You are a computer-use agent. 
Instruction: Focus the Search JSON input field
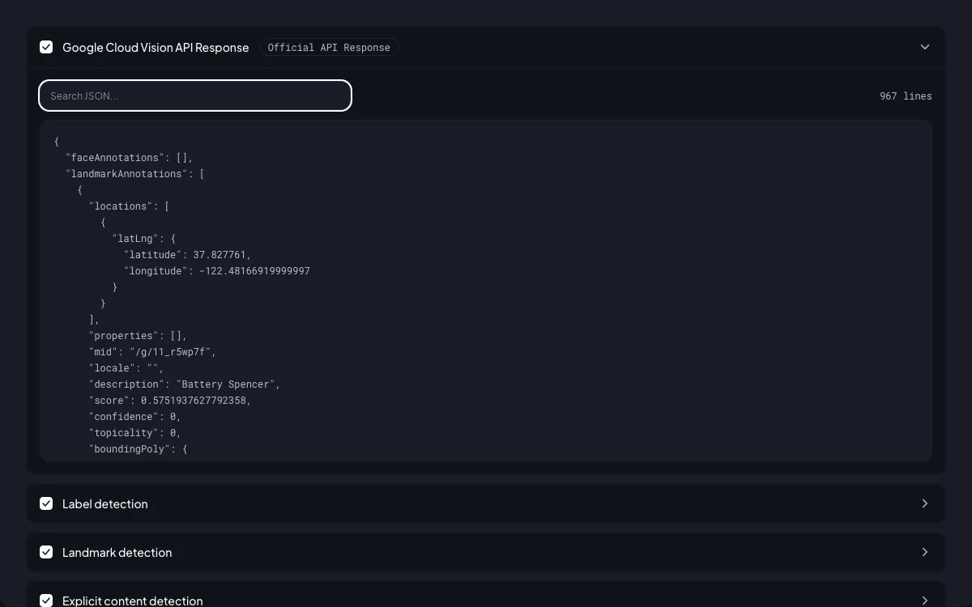[x=195, y=96]
